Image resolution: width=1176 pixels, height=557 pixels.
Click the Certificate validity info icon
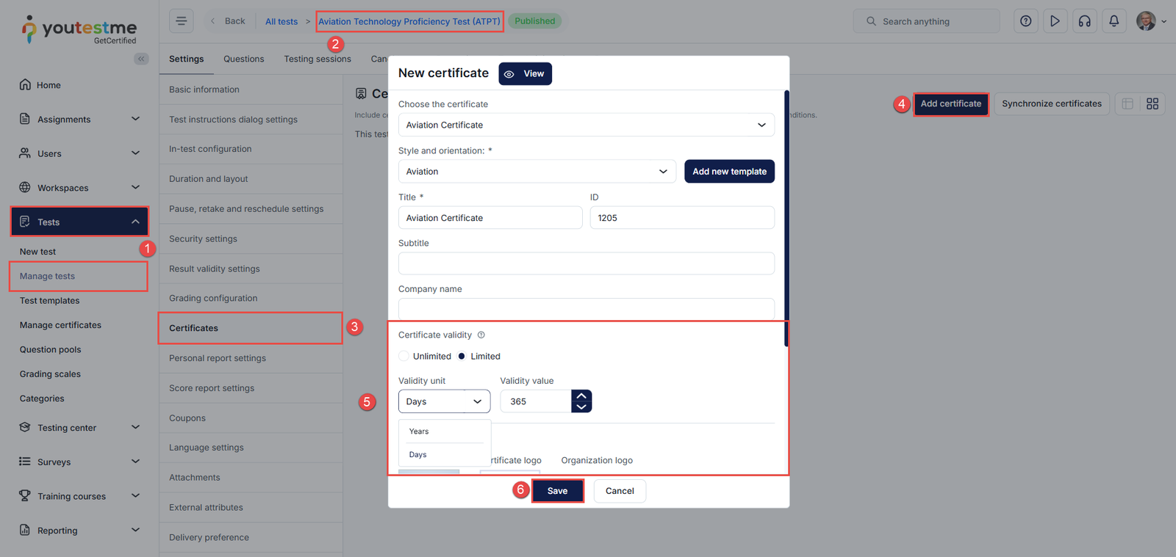tap(481, 335)
